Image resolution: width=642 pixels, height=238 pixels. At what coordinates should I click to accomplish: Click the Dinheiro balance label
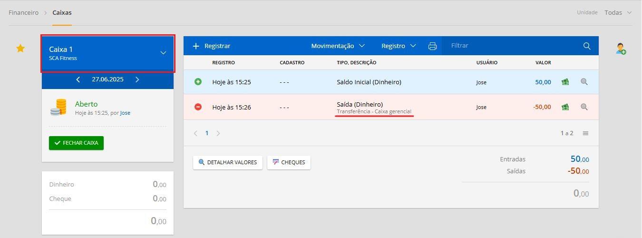(x=61, y=184)
